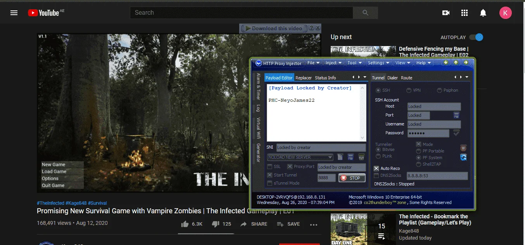This screenshot has width=525, height=245.
Task: Open the Inject menu dropdown
Action: pyautogui.click(x=334, y=63)
